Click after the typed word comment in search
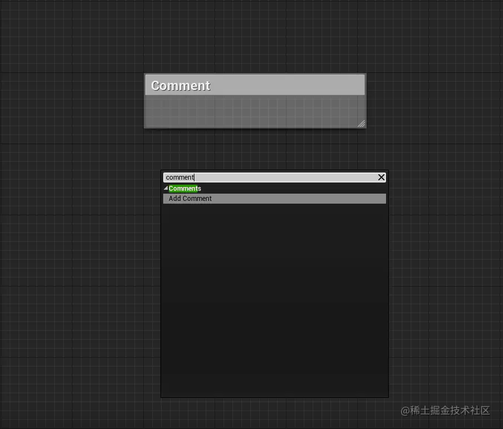 (x=194, y=177)
